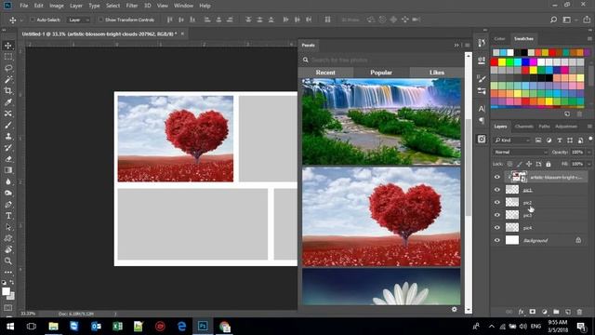Viewport: 595px width, 335px height.
Task: Hide the Background layer
Action: 497,240
